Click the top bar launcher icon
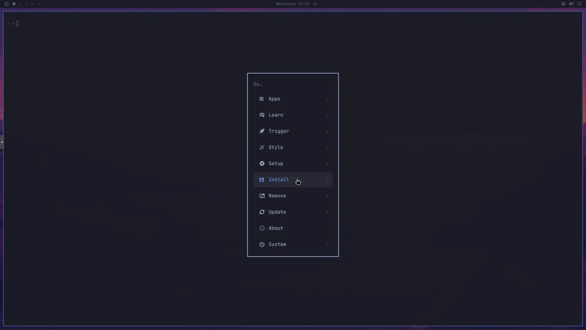Image resolution: width=586 pixels, height=330 pixels. pos(6,4)
